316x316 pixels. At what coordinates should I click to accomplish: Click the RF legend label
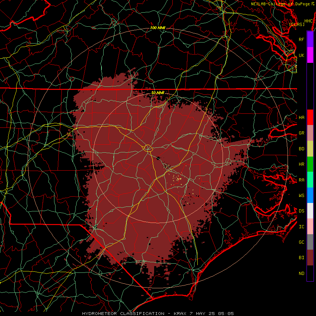pos(301,39)
